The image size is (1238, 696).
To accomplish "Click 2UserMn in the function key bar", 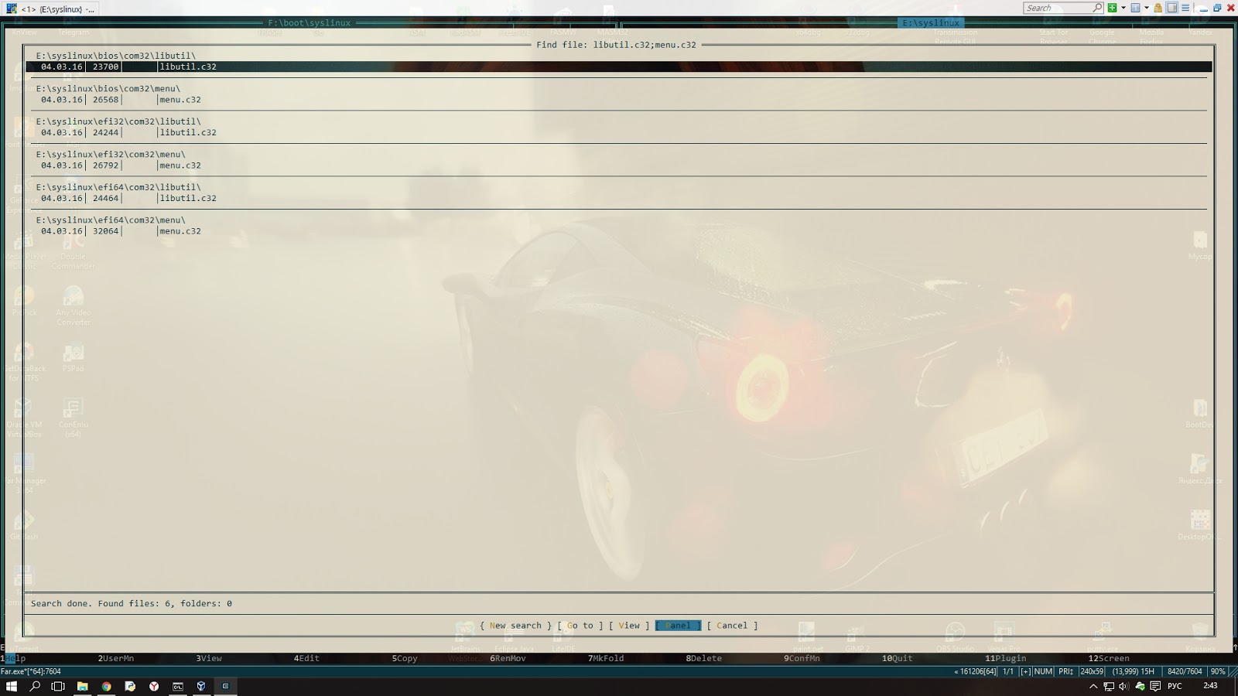I will [x=116, y=659].
